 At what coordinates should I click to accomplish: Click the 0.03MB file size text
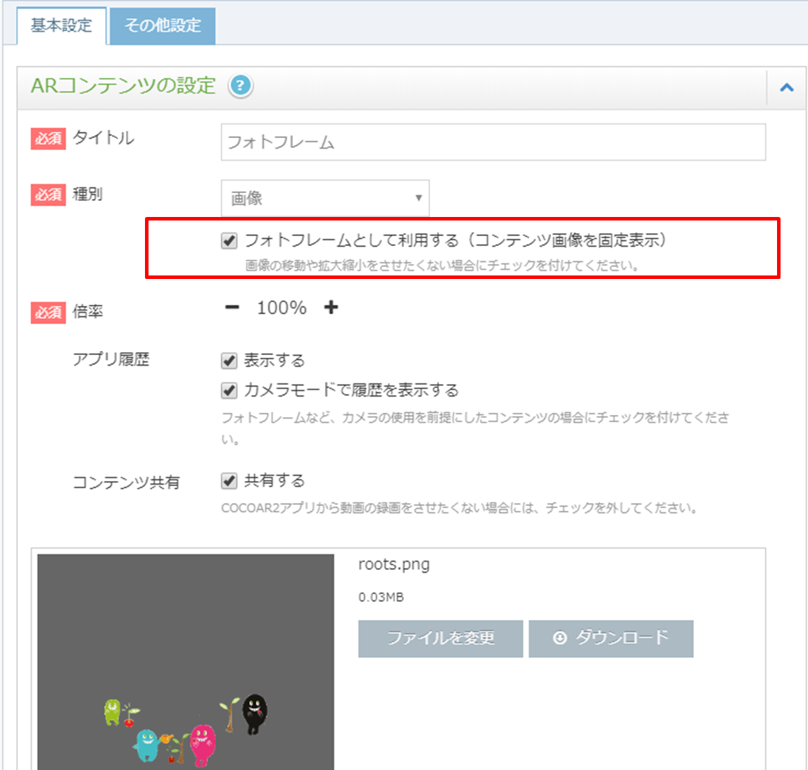click(x=381, y=597)
